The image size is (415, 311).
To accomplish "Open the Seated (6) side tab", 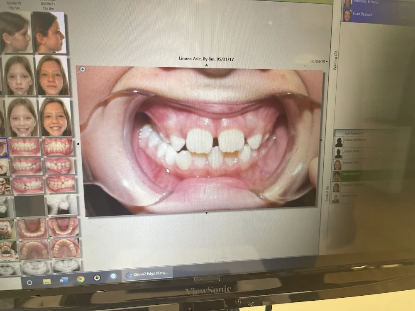I will tap(327, 194).
